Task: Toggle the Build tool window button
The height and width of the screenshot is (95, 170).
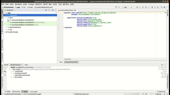Action: pos(25,92)
